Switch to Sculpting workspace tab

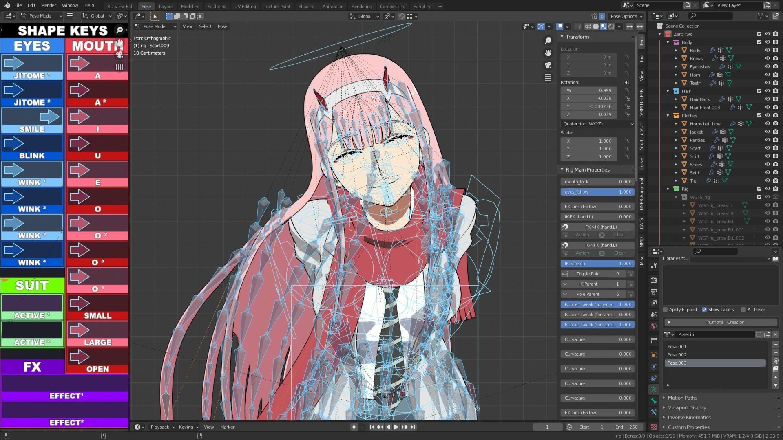click(x=217, y=7)
